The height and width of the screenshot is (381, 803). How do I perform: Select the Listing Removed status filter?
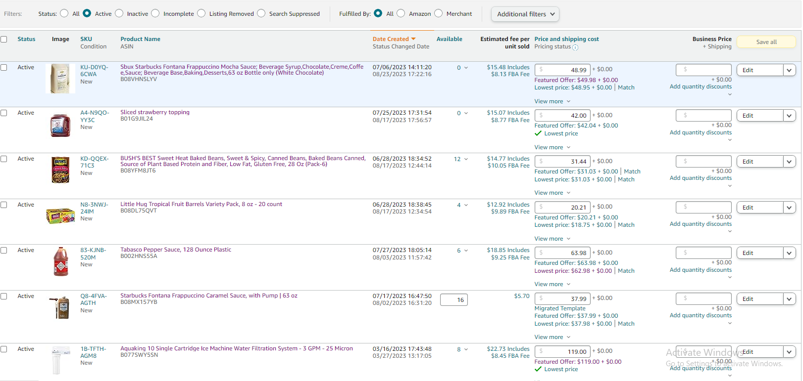click(x=201, y=13)
